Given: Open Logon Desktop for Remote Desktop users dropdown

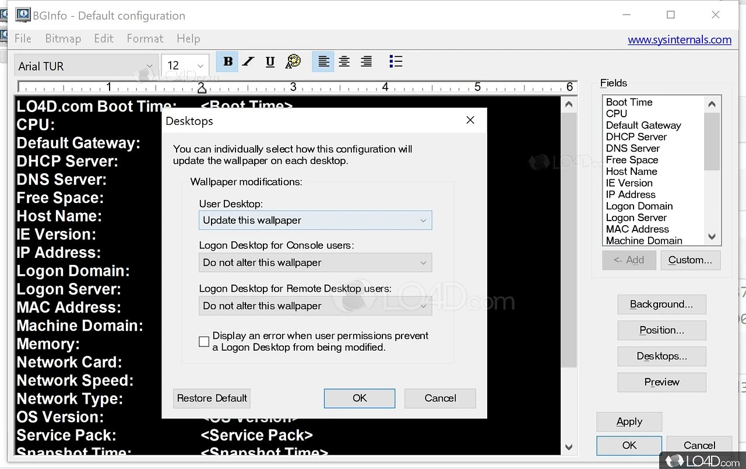Looking at the screenshot, I should coord(315,306).
